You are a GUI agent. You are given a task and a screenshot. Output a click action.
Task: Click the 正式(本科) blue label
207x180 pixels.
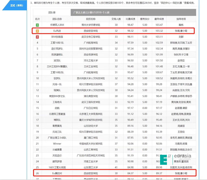pyautogui.click(x=17, y=5)
